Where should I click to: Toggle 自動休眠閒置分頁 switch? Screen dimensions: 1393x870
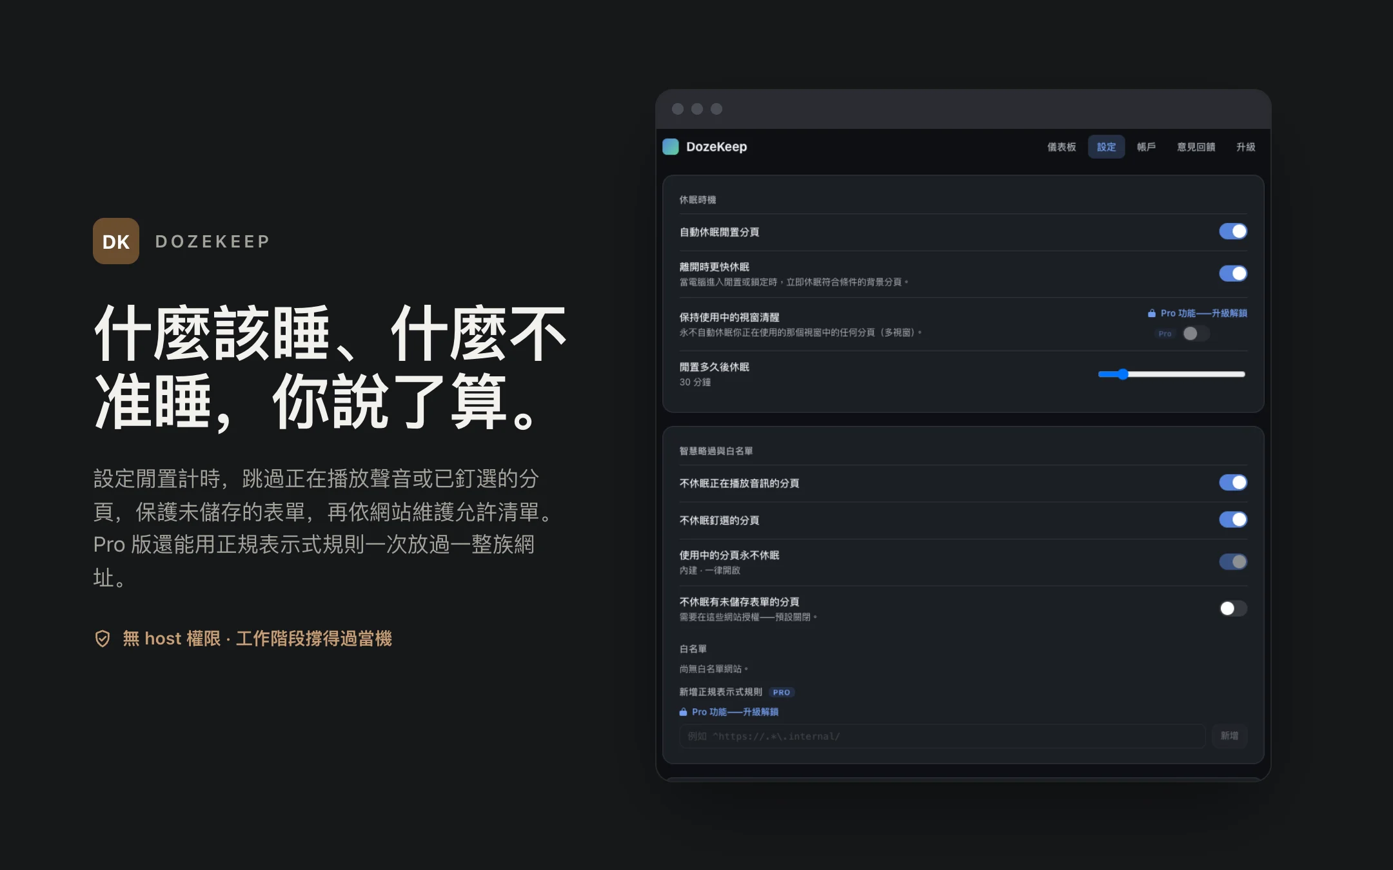[1233, 231]
